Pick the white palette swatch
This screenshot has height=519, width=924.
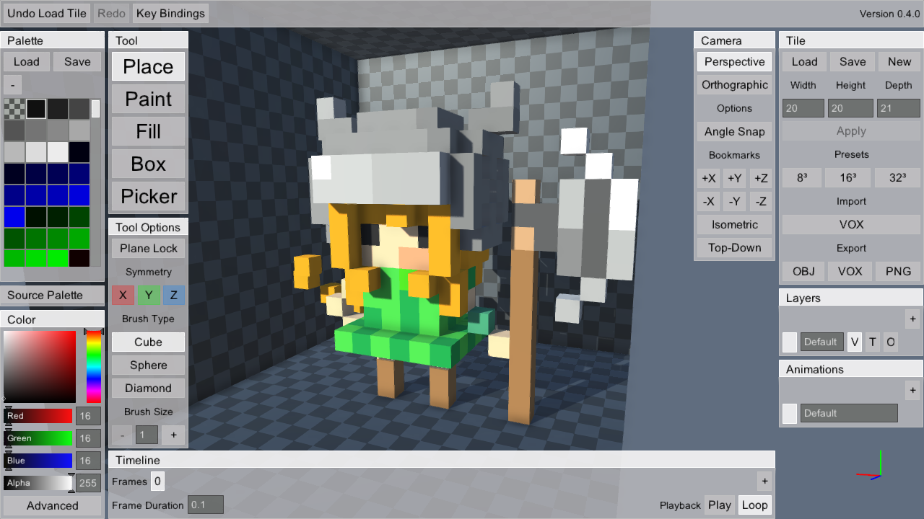click(x=58, y=152)
